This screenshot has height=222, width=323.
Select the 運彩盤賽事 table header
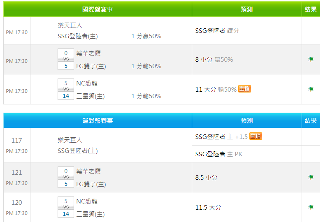pos(98,120)
